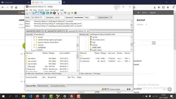Screen dimensions: 176x99
Task: Select the remote index.html file
Action: [86, 59]
